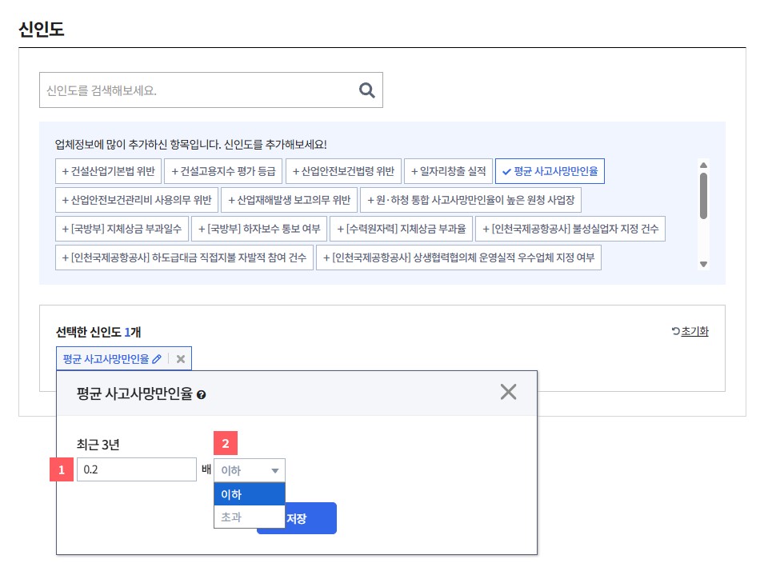Add 원·하청 통합 사고사망만인율 tag
The width and height of the screenshot is (768, 575).
pyautogui.click(x=470, y=200)
